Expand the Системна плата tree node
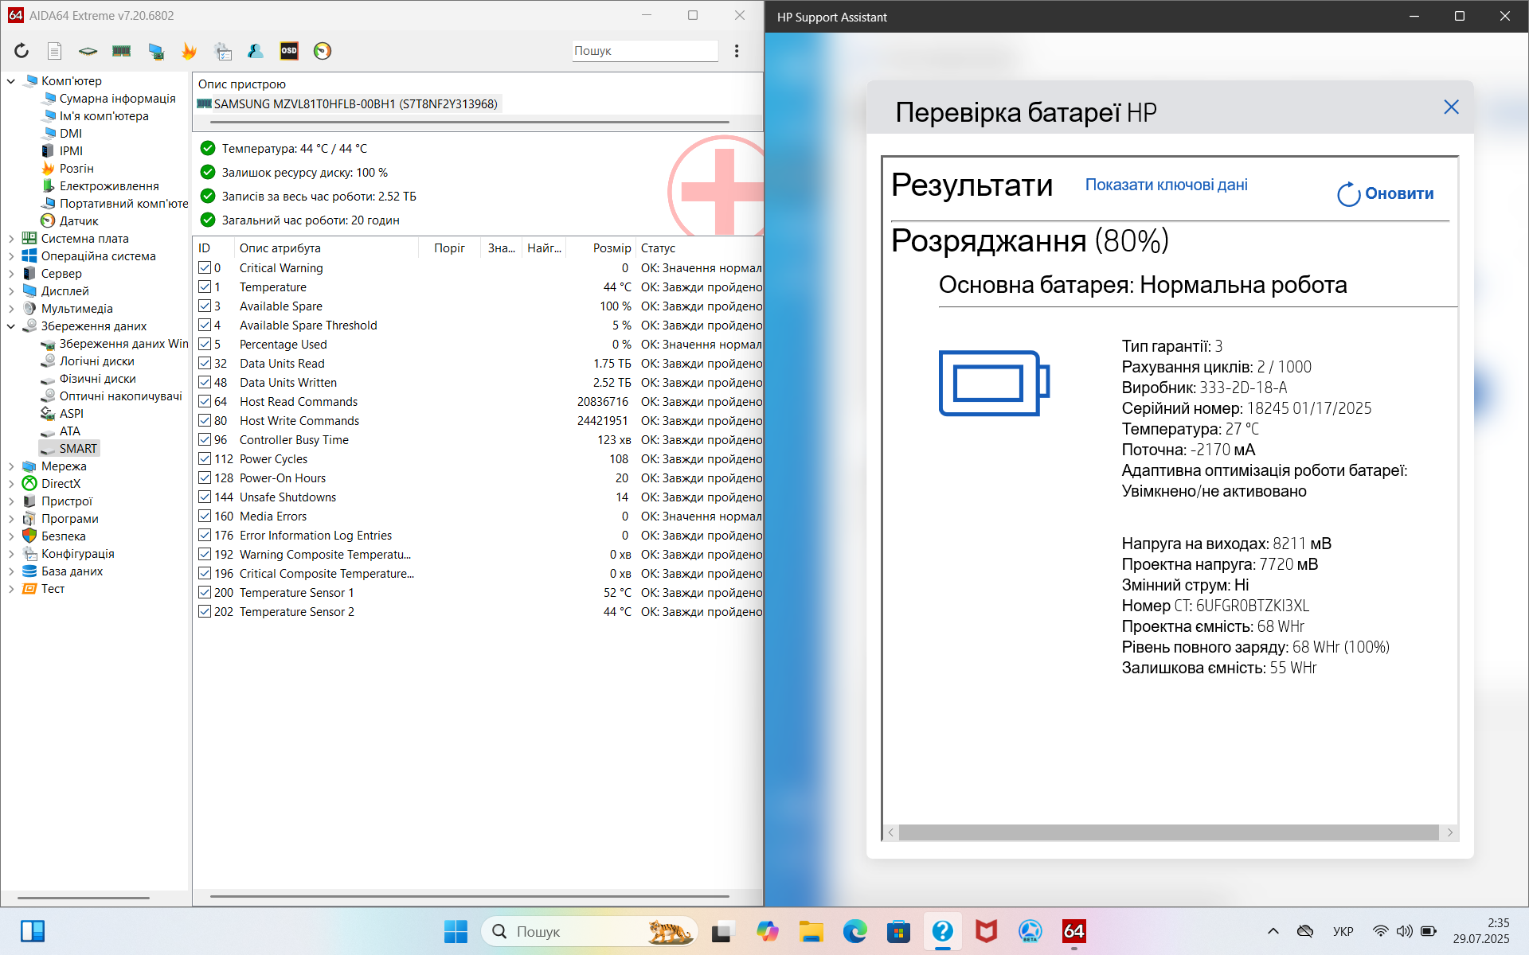The image size is (1529, 955). point(11,239)
